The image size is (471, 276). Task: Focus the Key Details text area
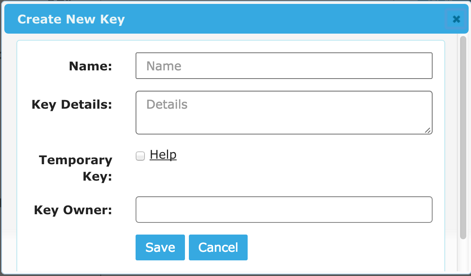click(x=284, y=113)
